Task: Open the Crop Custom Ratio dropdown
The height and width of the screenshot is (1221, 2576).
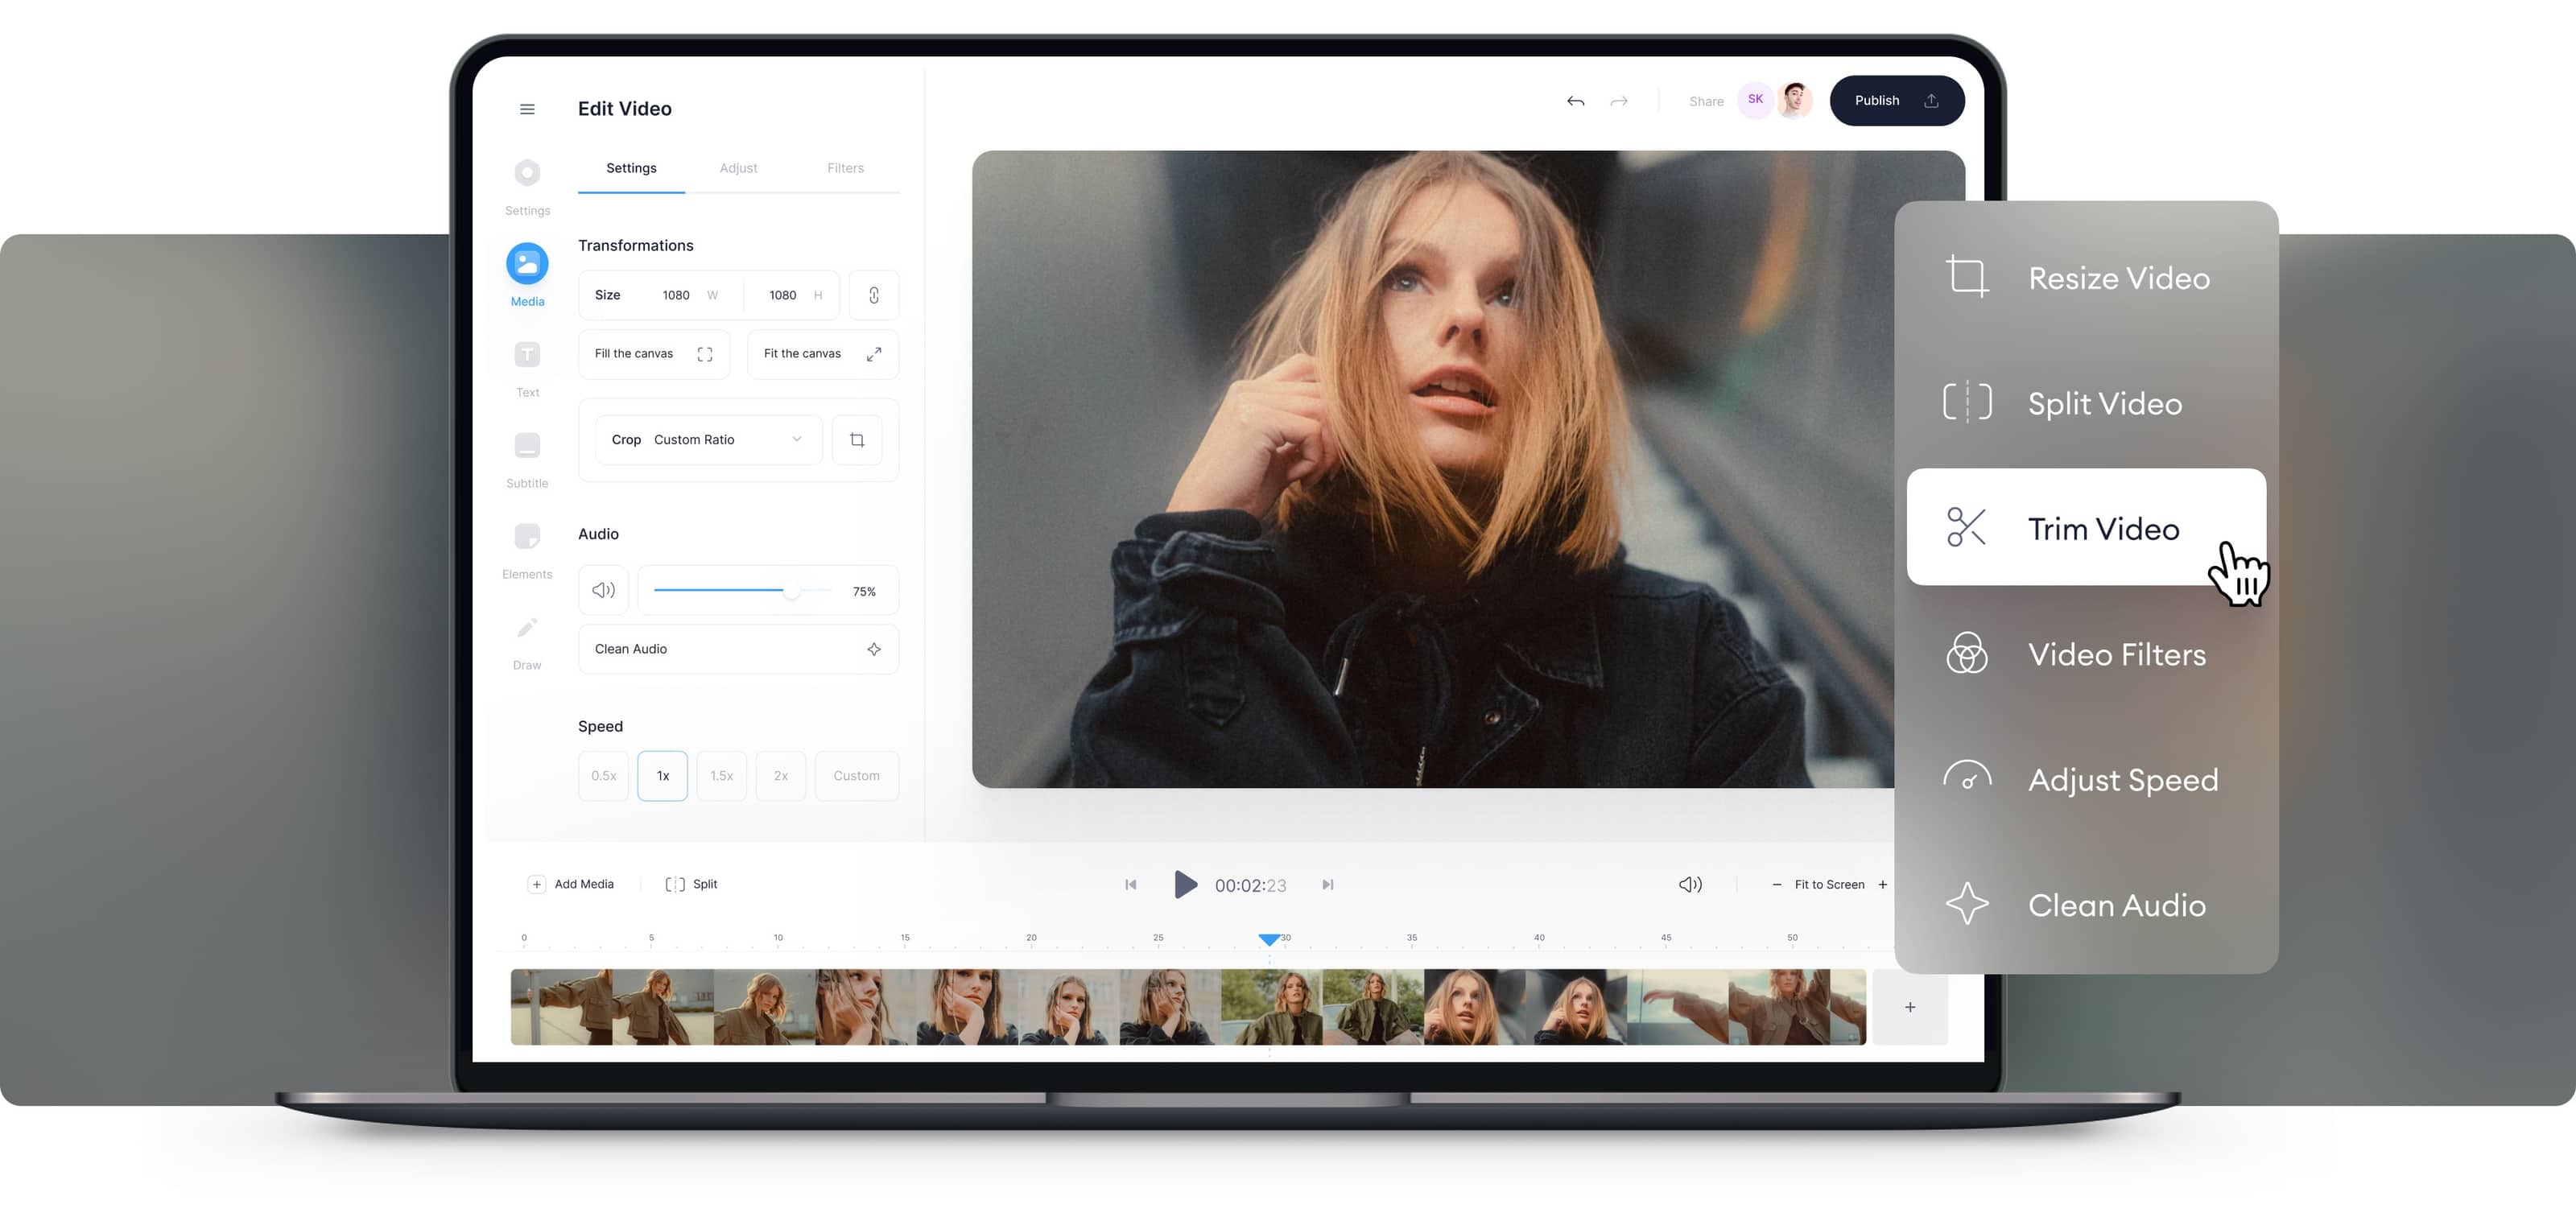Action: [707, 439]
